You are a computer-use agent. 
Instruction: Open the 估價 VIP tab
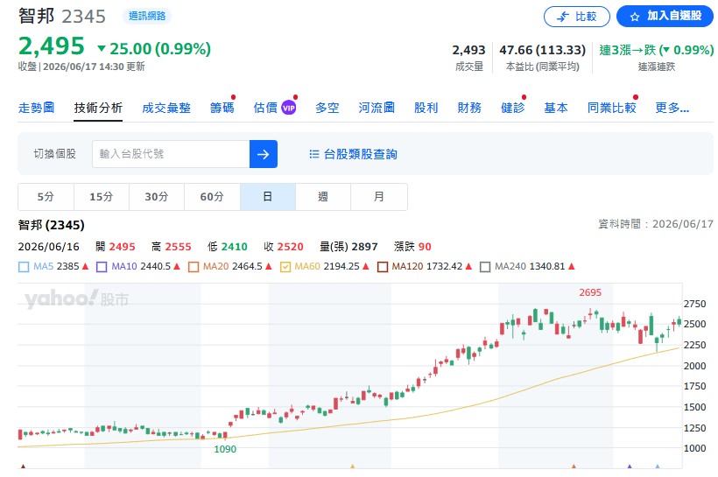pyautogui.click(x=275, y=108)
